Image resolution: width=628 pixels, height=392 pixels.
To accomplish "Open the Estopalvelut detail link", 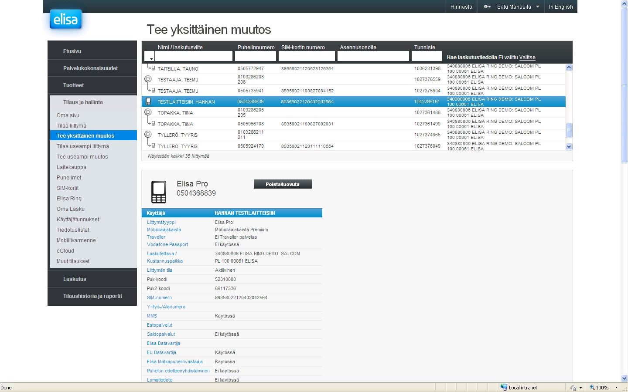I will (x=160, y=325).
